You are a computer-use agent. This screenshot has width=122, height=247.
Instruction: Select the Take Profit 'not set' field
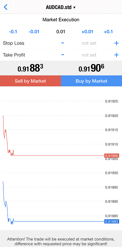(89, 55)
